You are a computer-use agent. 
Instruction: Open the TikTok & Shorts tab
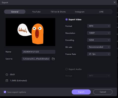point(58,12)
